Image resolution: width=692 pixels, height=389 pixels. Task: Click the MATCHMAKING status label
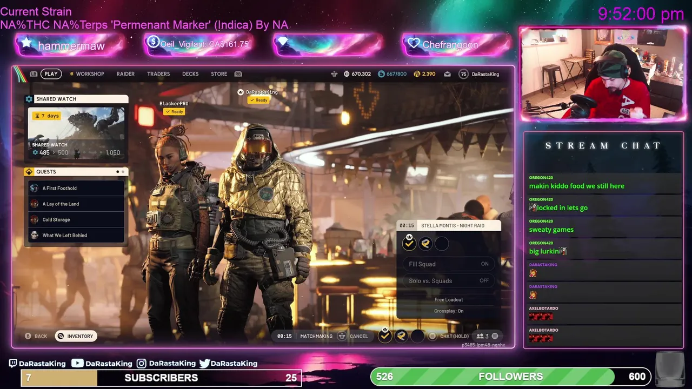tap(316, 336)
